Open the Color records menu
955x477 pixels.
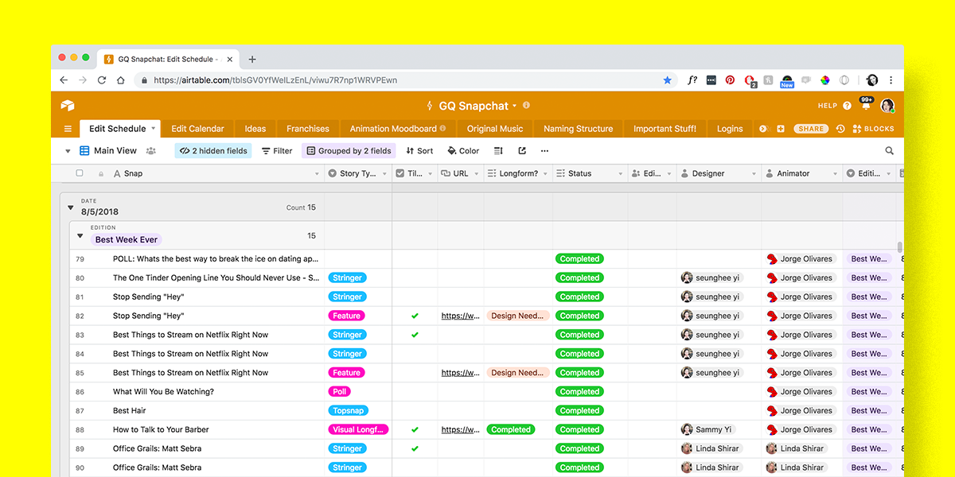(x=463, y=151)
